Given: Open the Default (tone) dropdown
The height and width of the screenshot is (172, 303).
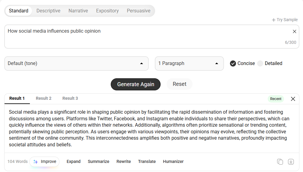Looking at the screenshot, I should pyautogui.click(x=77, y=63).
